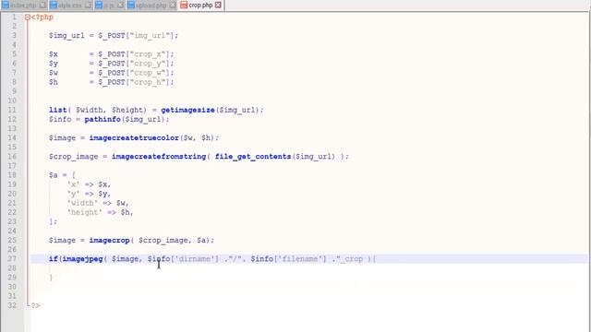This screenshot has width=591, height=332.
Task: Click the imagecreatefromstring function name
Action: pos(159,157)
